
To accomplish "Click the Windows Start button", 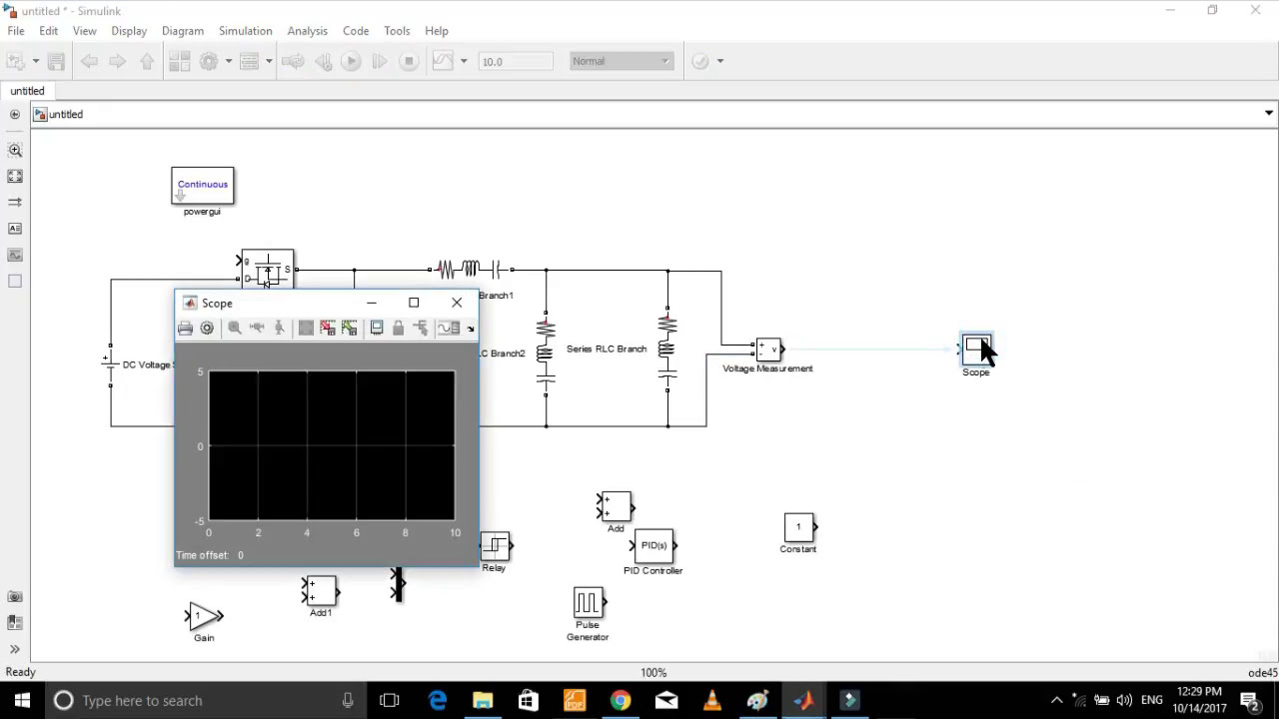I will pos(22,700).
